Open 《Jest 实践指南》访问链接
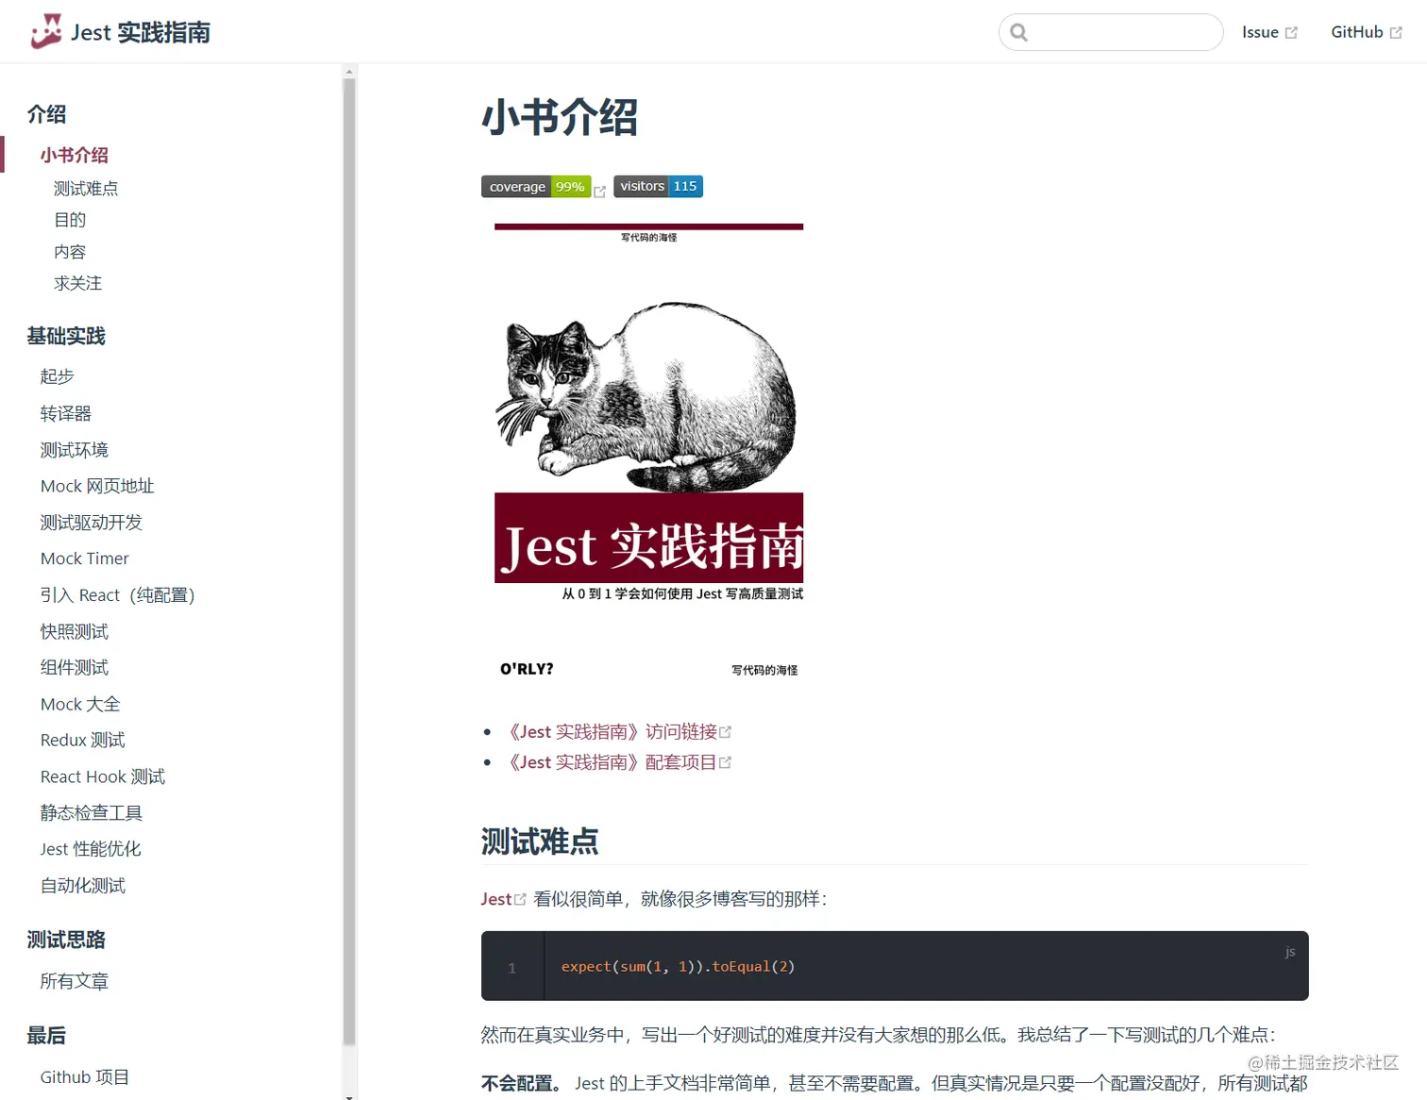 (x=617, y=732)
